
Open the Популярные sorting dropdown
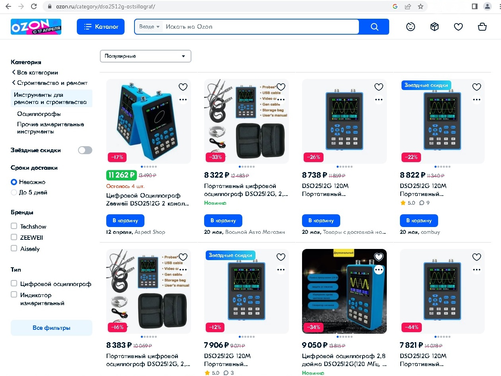[146, 56]
